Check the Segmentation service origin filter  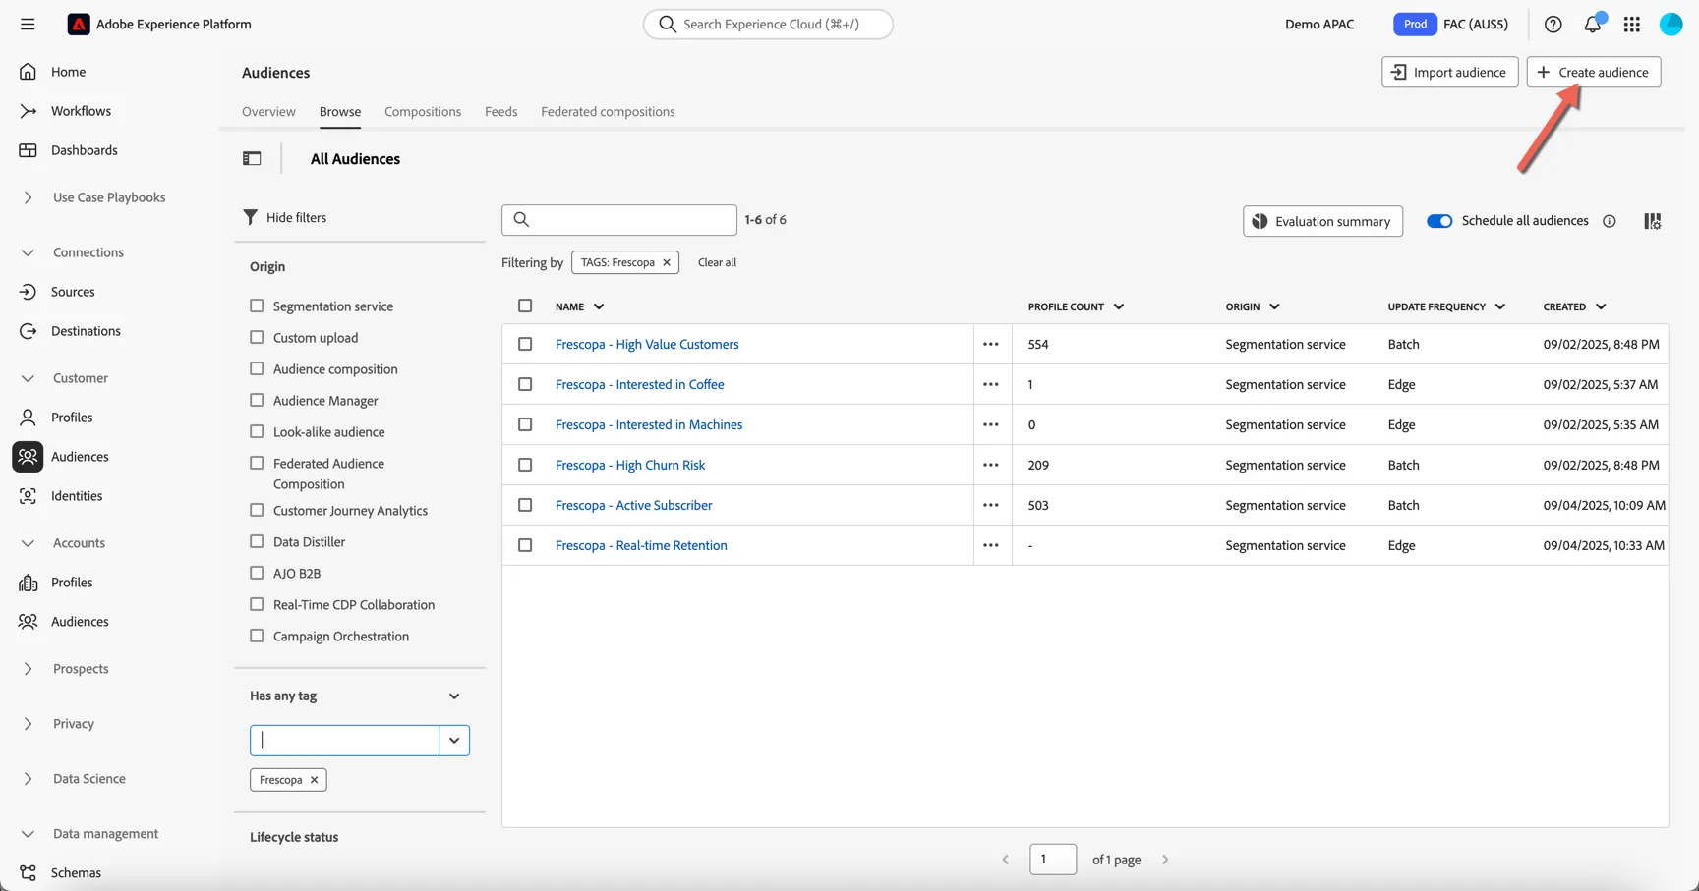pos(257,306)
